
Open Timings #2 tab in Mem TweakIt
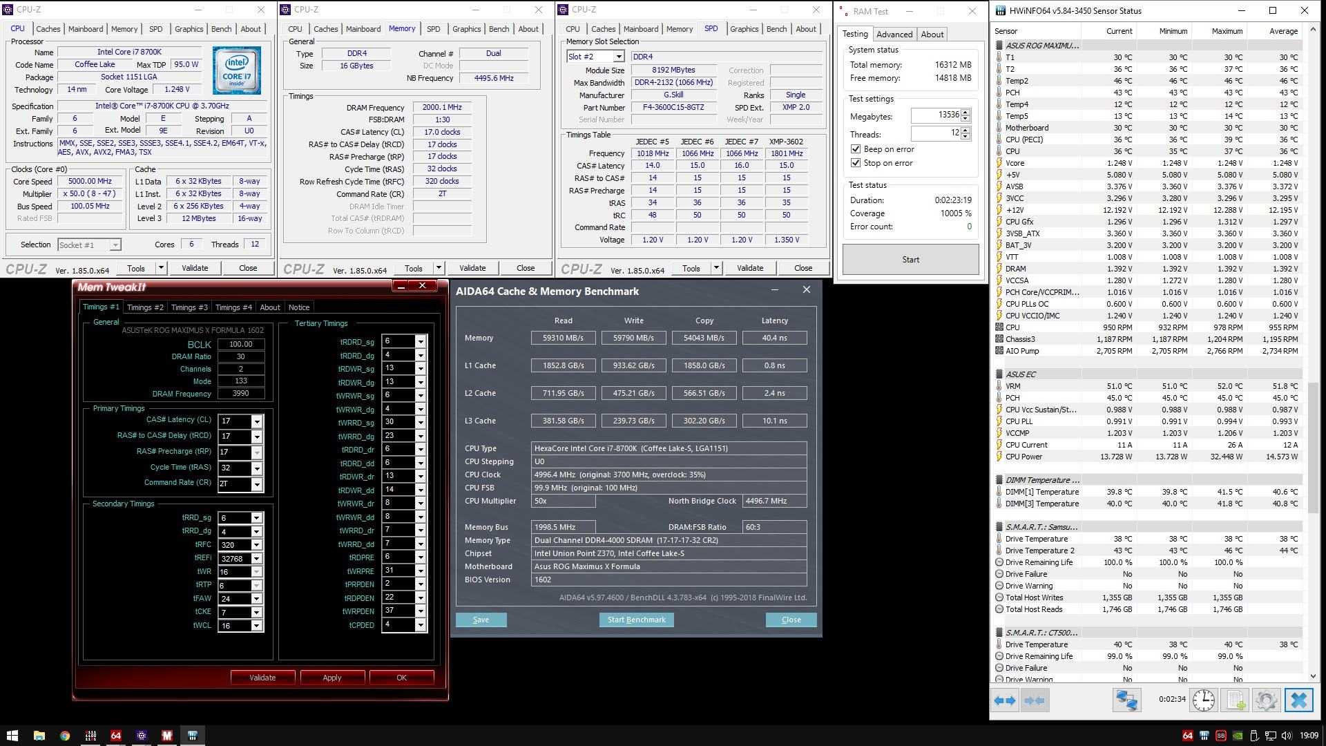pos(145,307)
